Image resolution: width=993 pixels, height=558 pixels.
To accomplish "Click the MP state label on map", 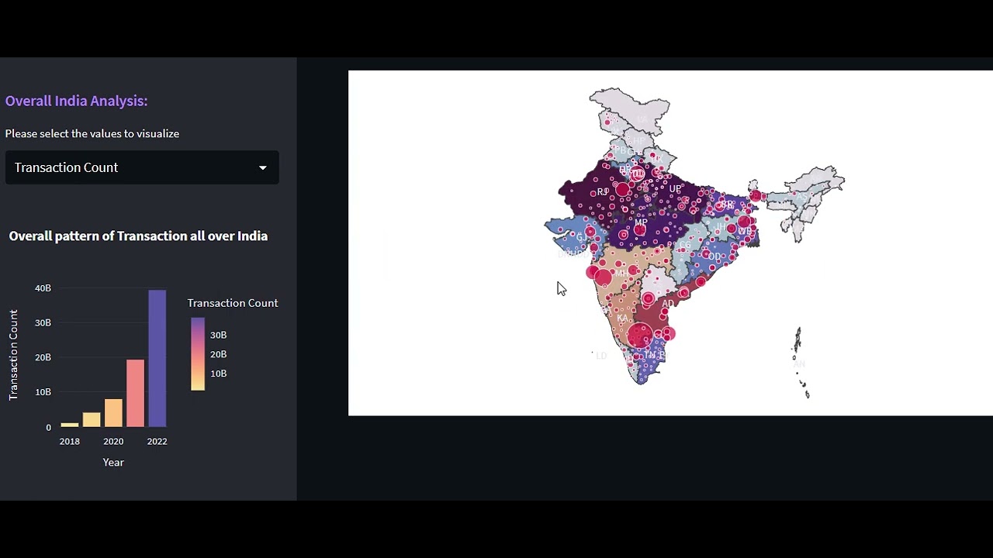I will coord(641,223).
